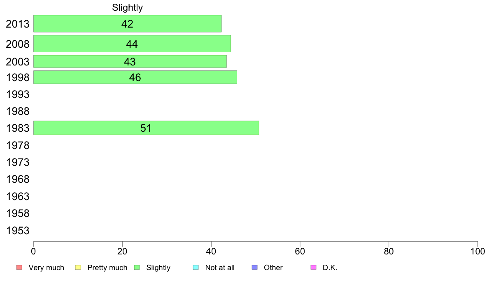
Task: Click the green Slightly legend swatch
Action: (x=137, y=268)
